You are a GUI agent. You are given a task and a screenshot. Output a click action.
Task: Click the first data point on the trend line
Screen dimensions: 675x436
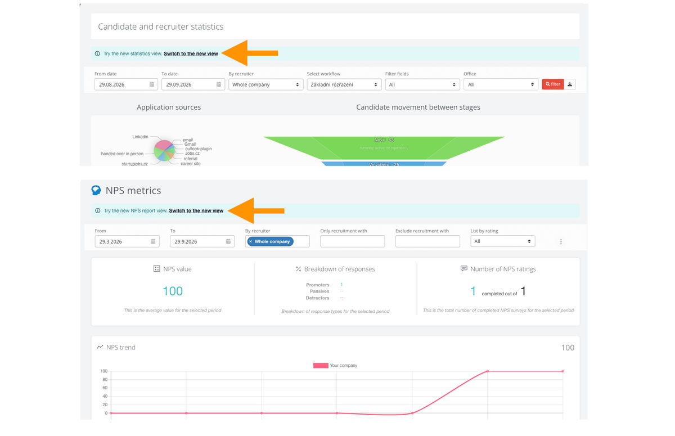[111, 413]
